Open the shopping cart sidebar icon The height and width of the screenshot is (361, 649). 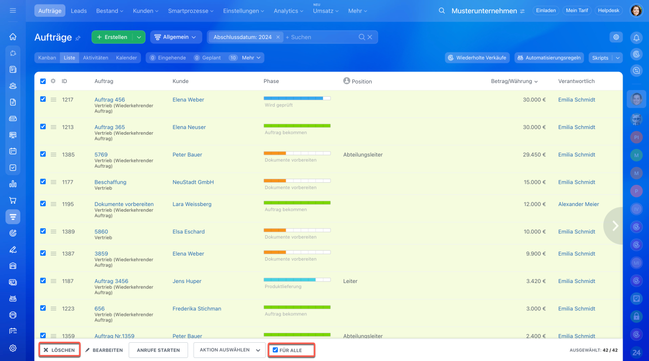13,200
